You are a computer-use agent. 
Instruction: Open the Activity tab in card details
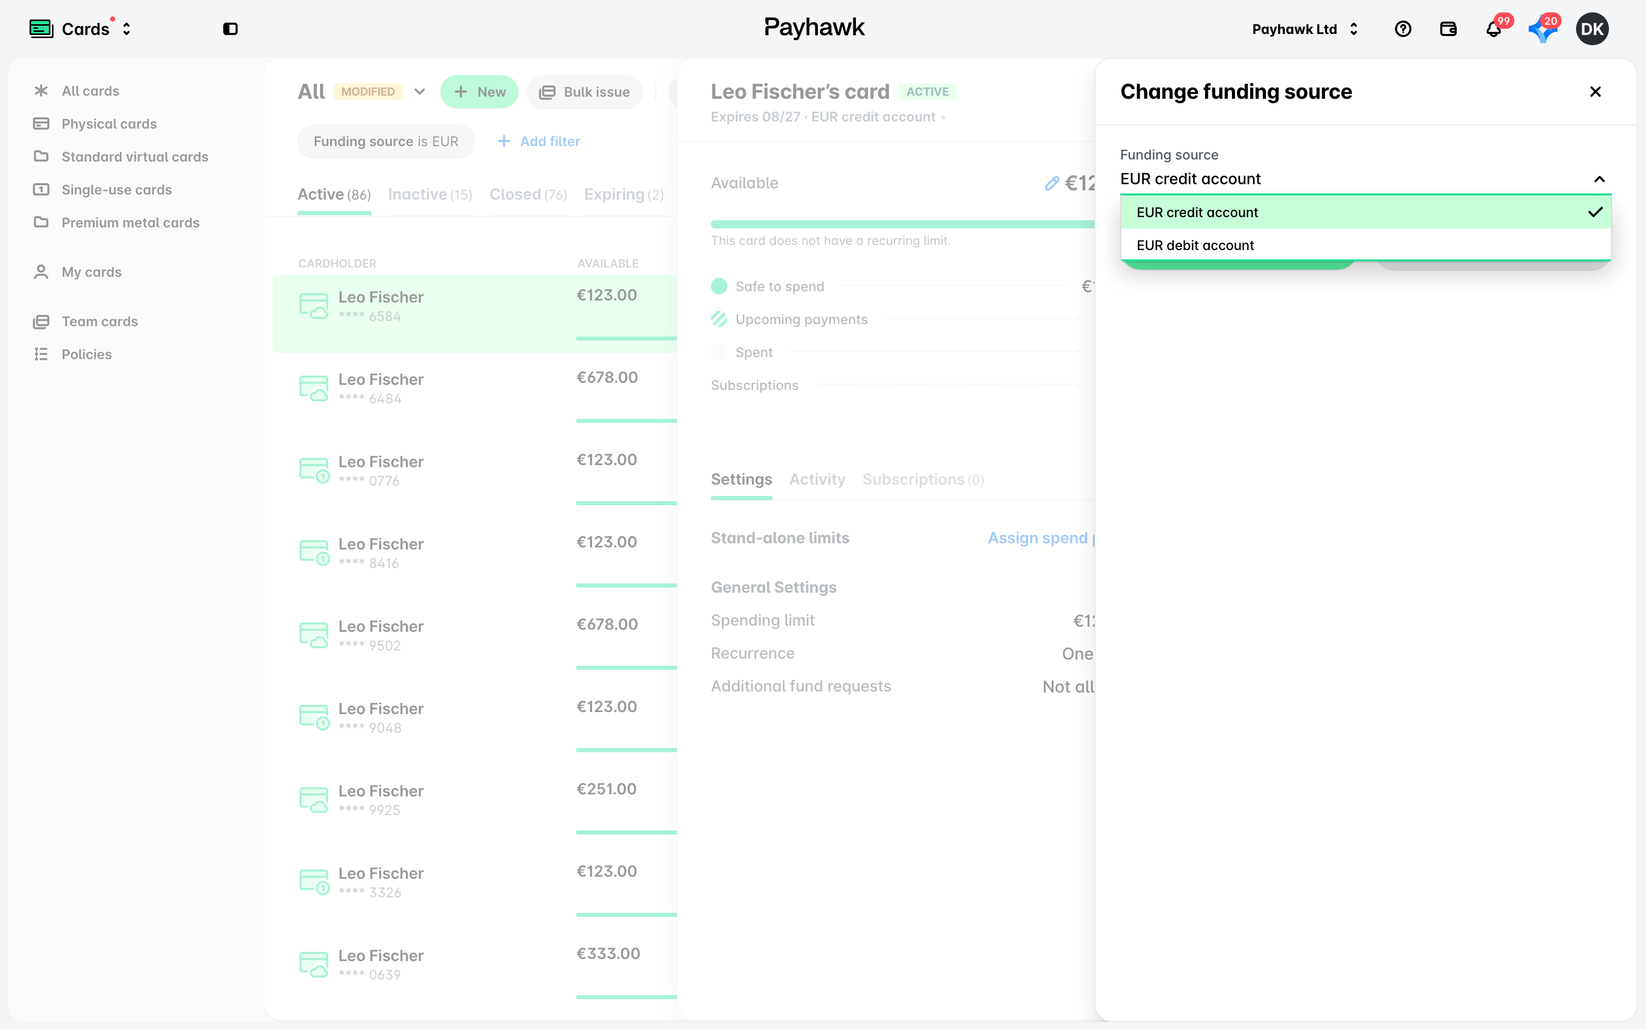click(817, 480)
